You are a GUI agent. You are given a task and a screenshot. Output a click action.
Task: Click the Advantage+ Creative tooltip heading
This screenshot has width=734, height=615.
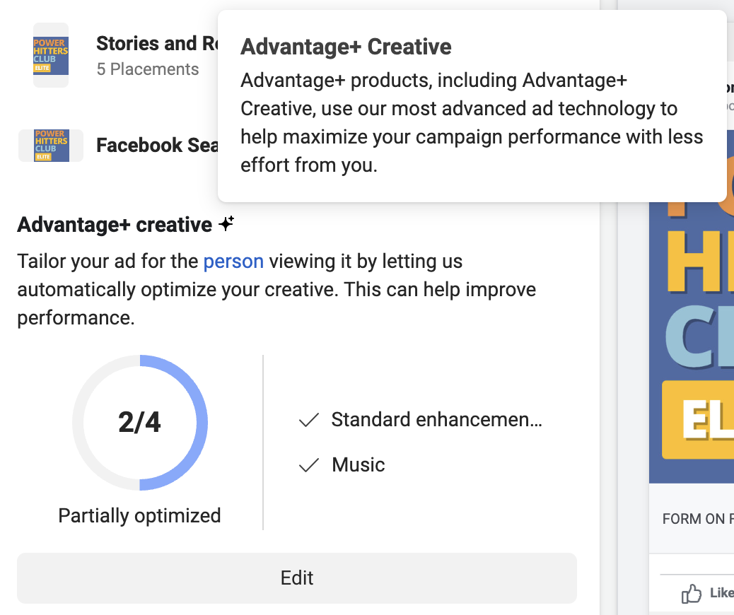pyautogui.click(x=346, y=47)
